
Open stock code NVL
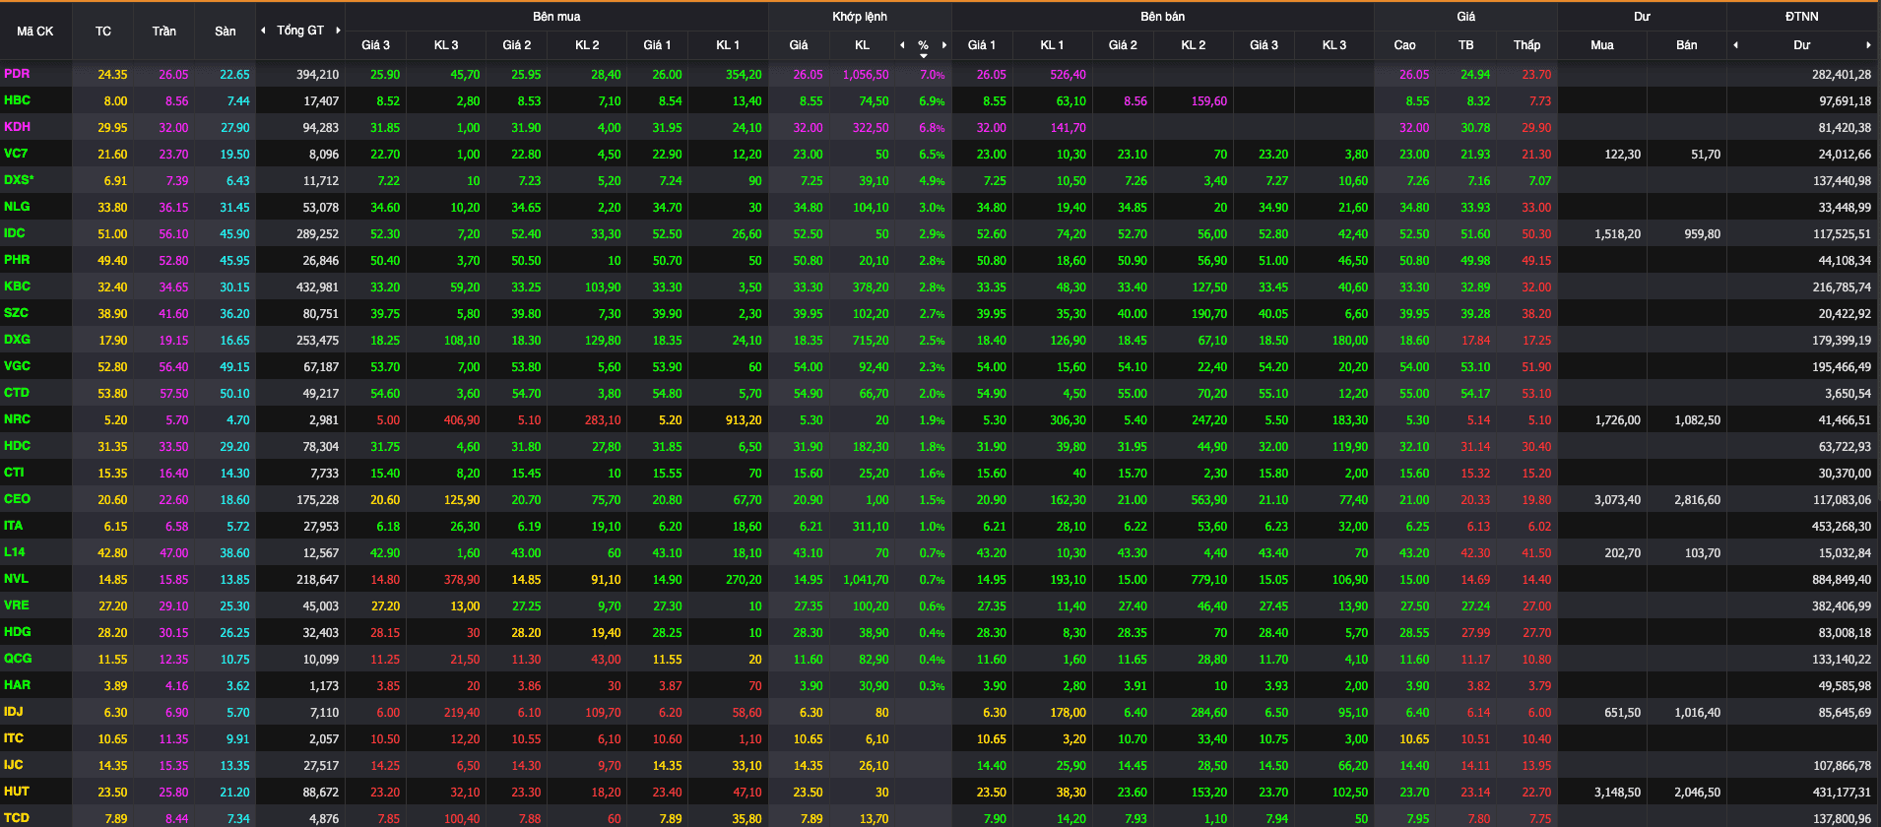pyautogui.click(x=16, y=579)
